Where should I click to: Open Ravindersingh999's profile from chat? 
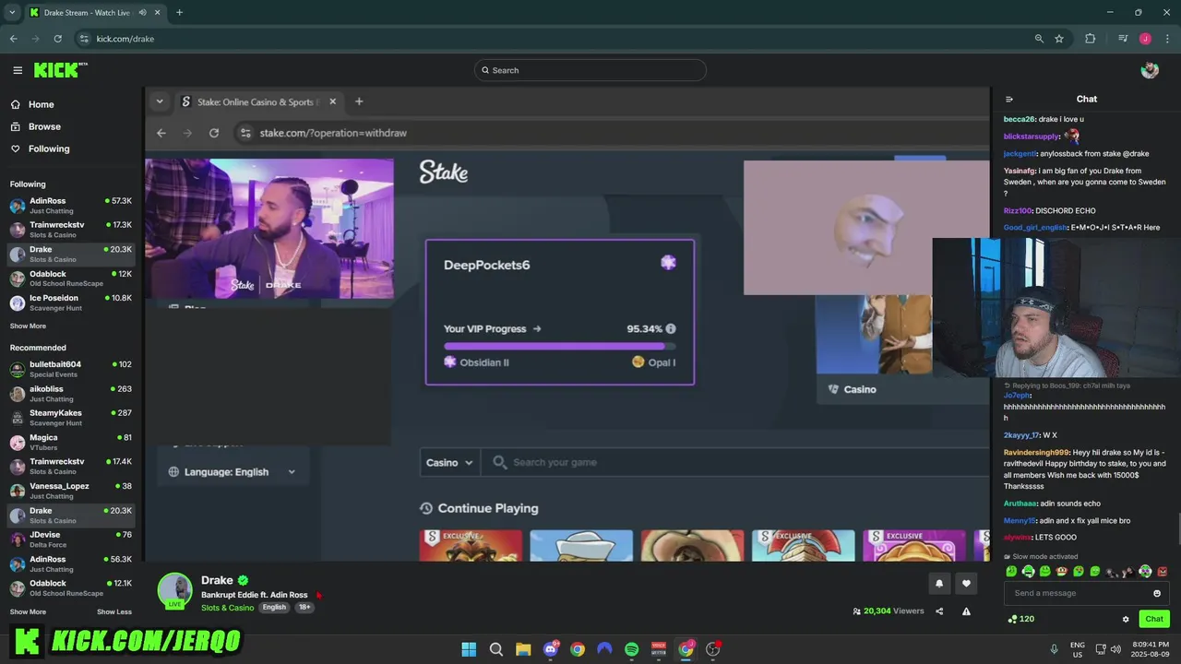pos(1037,453)
